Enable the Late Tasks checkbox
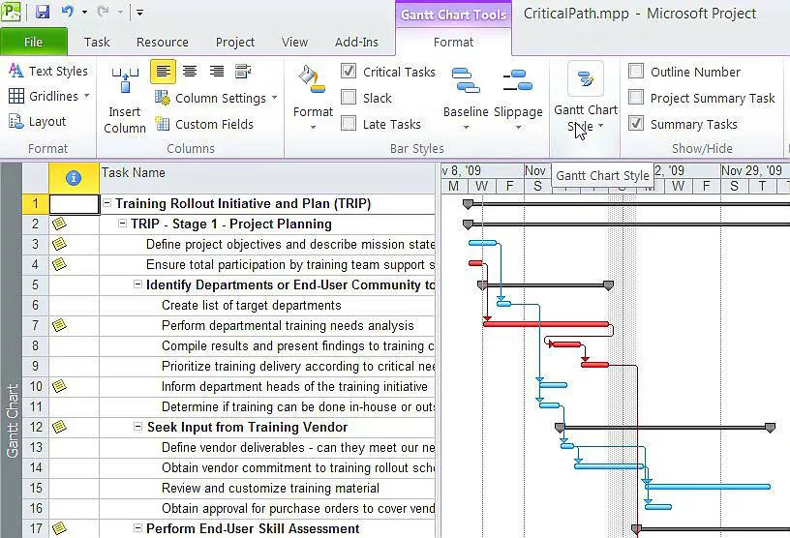Screen dimensions: 790x538 point(349,123)
